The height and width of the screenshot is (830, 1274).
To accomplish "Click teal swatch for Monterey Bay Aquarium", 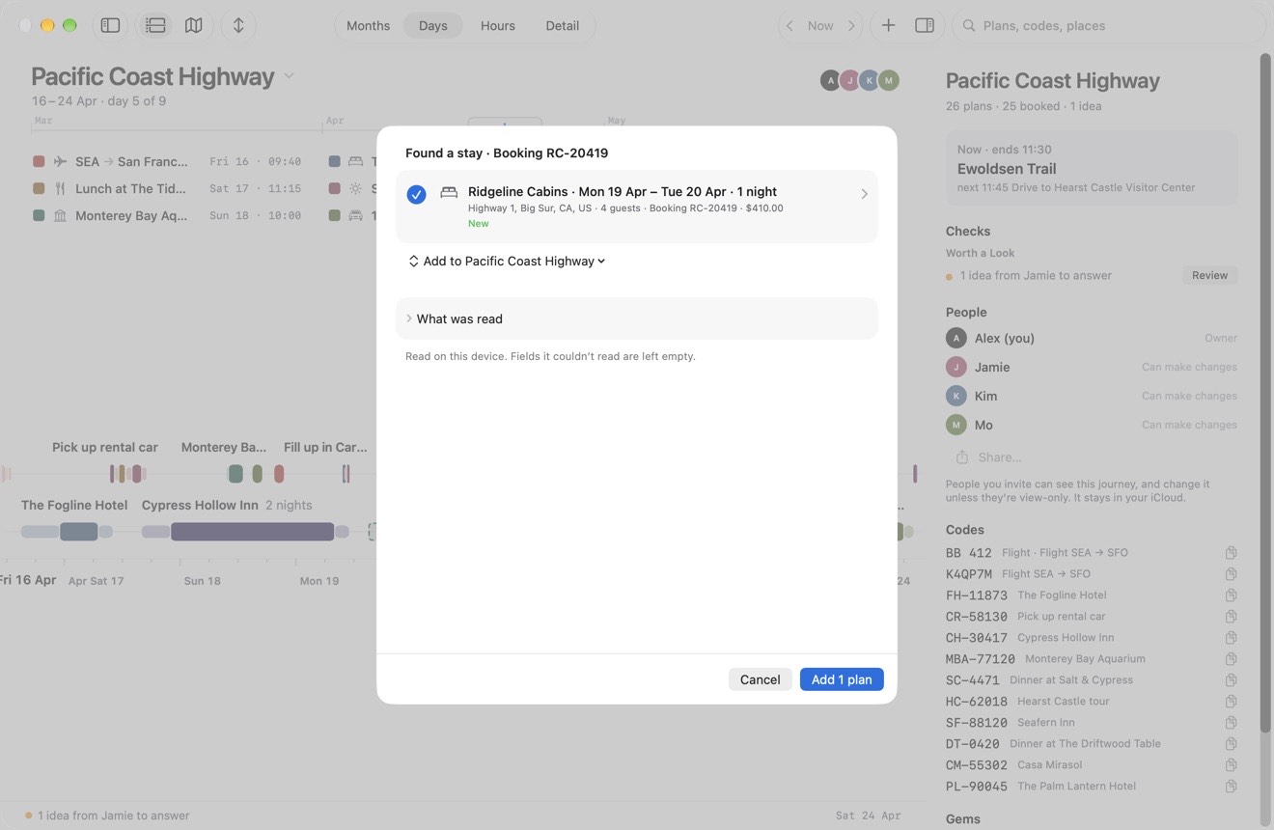I will (x=39, y=215).
